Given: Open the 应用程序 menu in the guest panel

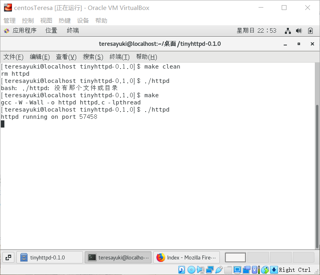Looking at the screenshot, I should click(x=26, y=30).
